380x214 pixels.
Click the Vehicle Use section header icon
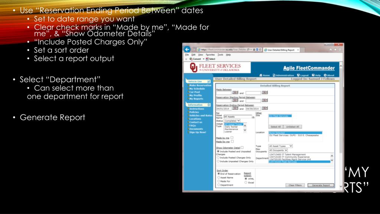pos(209,81)
